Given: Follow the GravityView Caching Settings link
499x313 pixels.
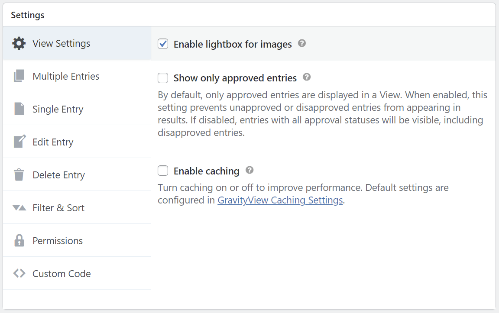Looking at the screenshot, I should 280,200.
